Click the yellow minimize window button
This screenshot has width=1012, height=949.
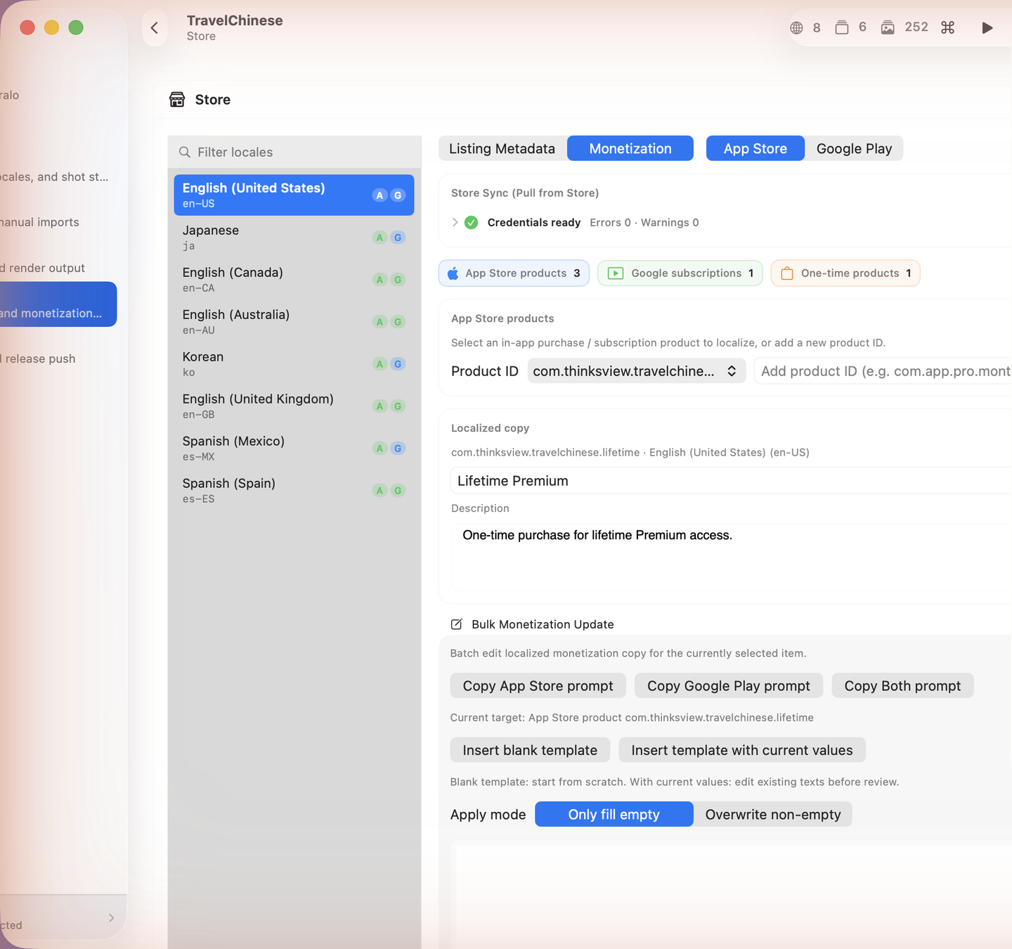point(51,27)
